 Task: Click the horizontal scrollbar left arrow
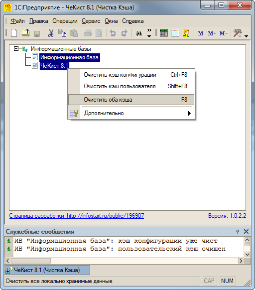7,261
